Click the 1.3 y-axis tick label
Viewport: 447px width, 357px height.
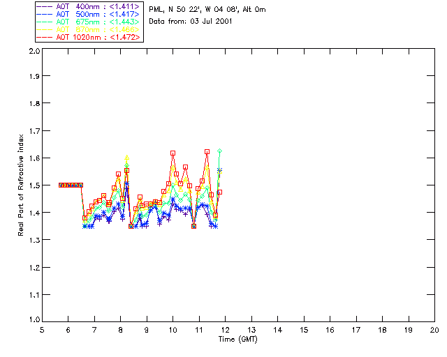tap(34, 241)
